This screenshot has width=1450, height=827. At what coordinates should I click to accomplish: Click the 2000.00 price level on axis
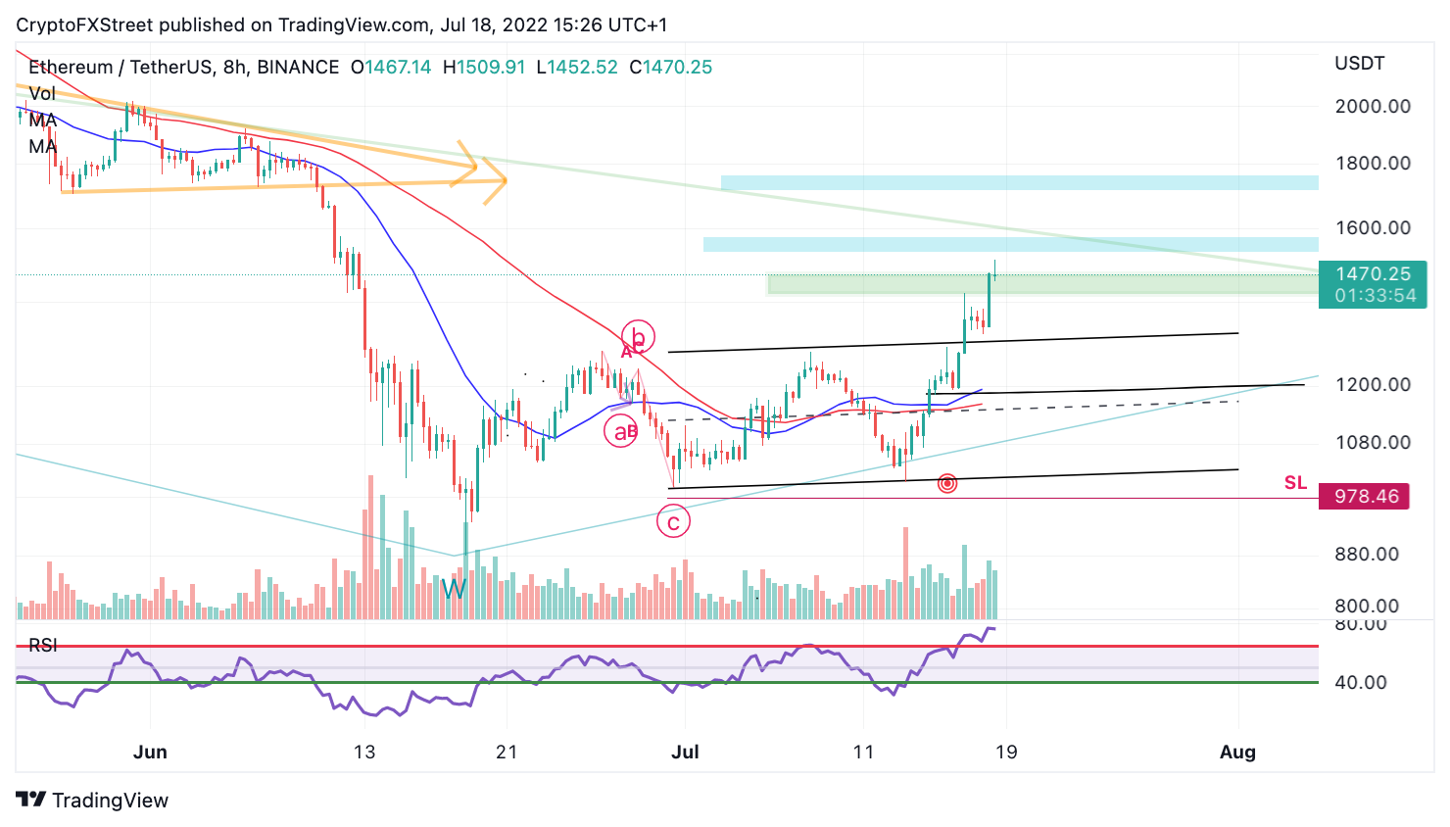tap(1373, 106)
